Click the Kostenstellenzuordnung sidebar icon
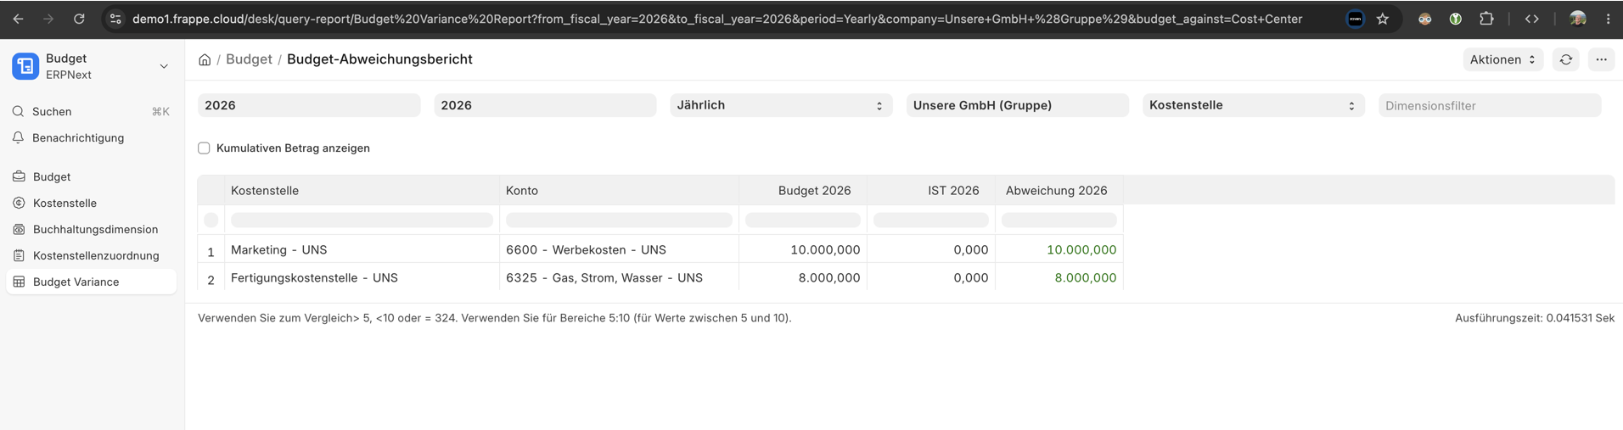 tap(20, 255)
